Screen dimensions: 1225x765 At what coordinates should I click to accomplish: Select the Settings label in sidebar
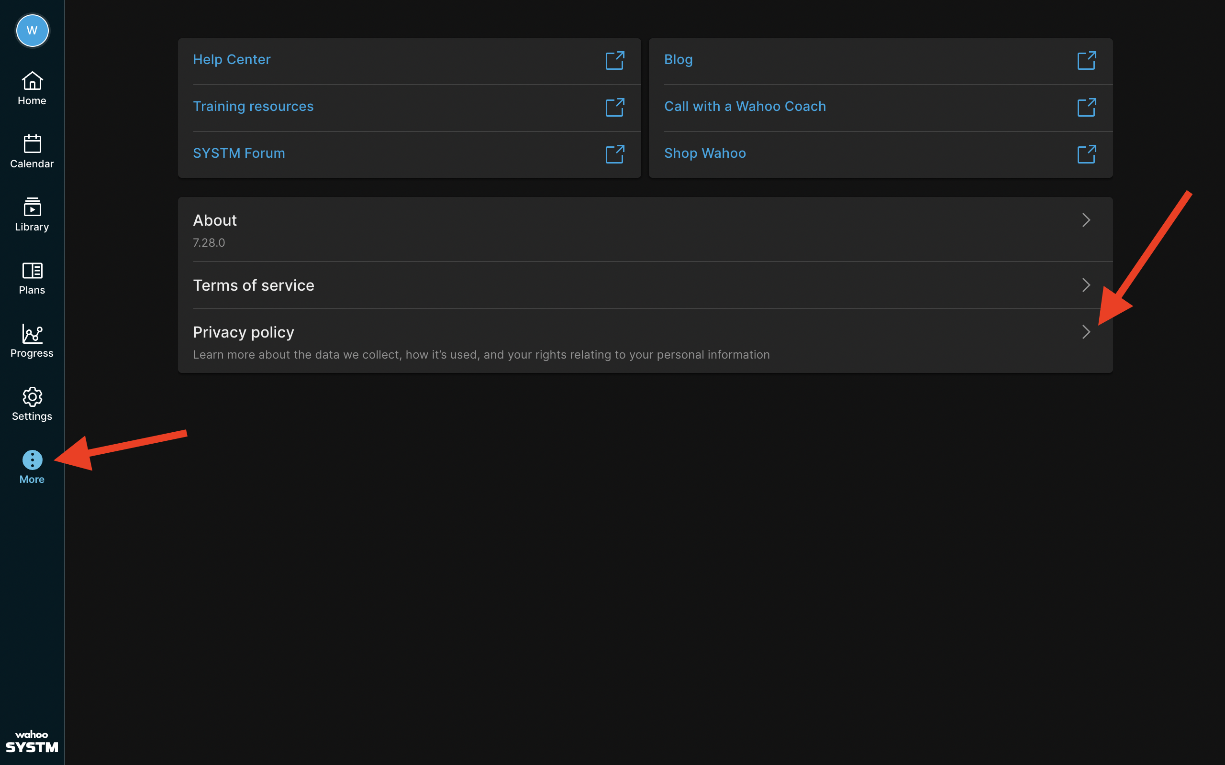[x=32, y=416]
